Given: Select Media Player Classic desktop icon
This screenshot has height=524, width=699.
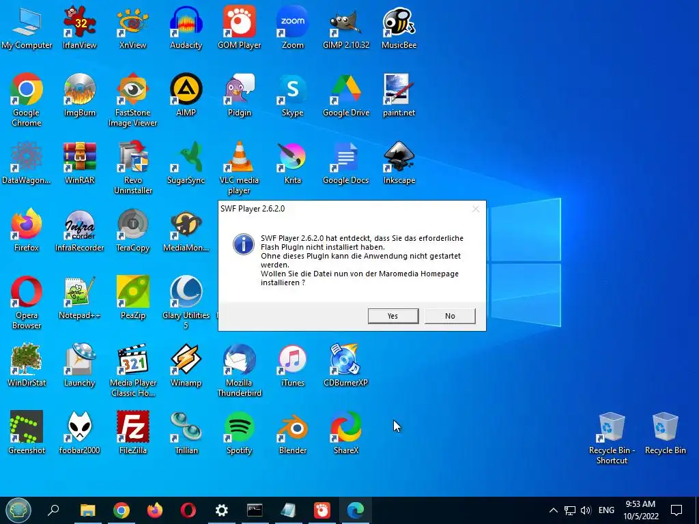Looking at the screenshot, I should 133,370.
